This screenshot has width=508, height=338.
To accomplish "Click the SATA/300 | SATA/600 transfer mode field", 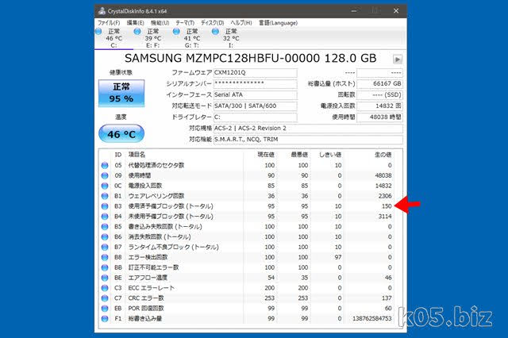I will click(256, 106).
